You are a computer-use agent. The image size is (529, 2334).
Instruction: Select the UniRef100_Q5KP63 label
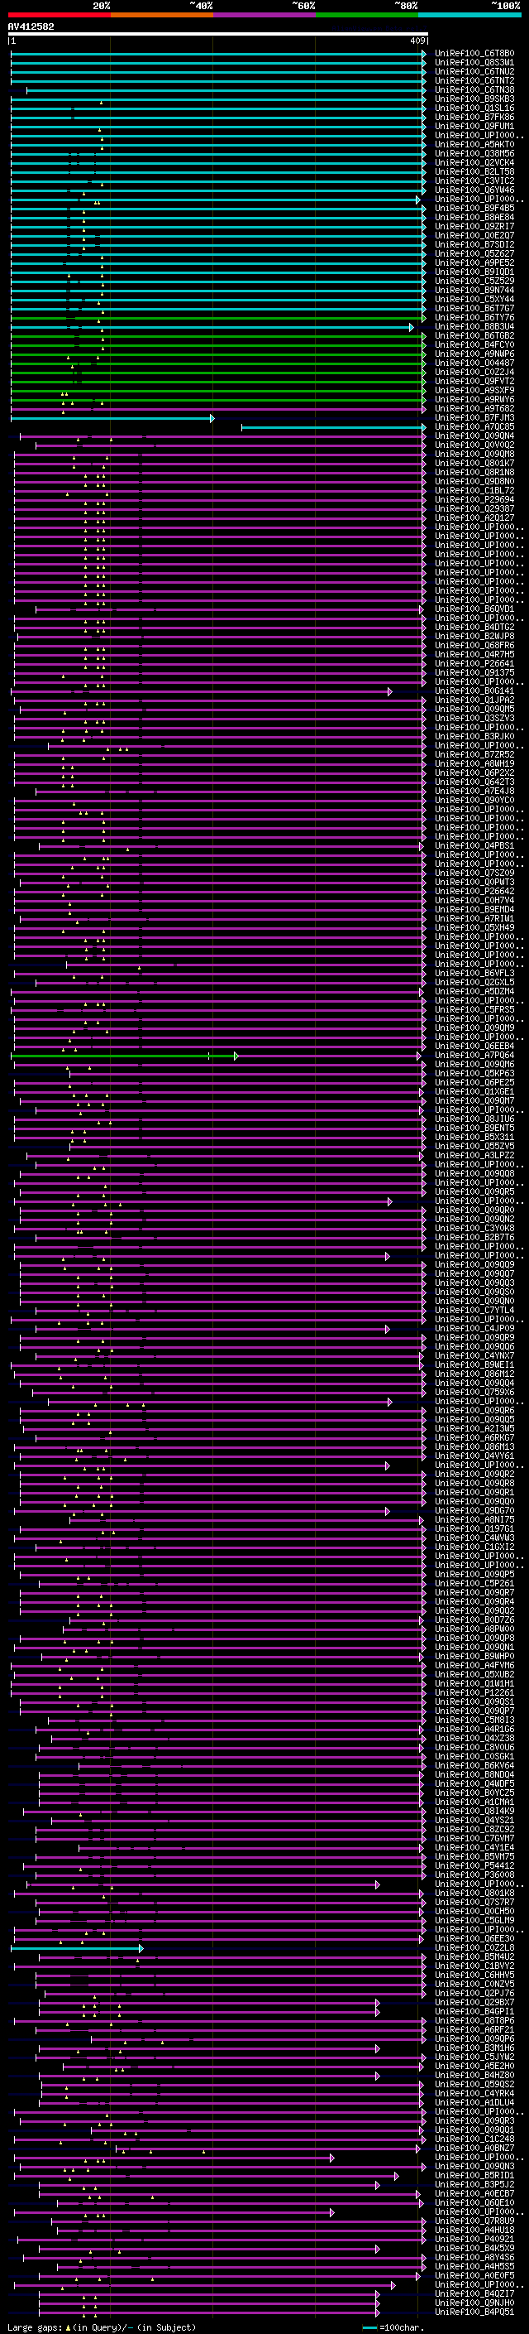[474, 1074]
